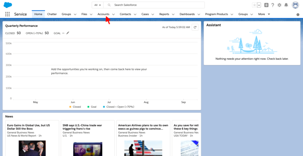Click the search magnifier icon

pyautogui.click(x=109, y=5)
